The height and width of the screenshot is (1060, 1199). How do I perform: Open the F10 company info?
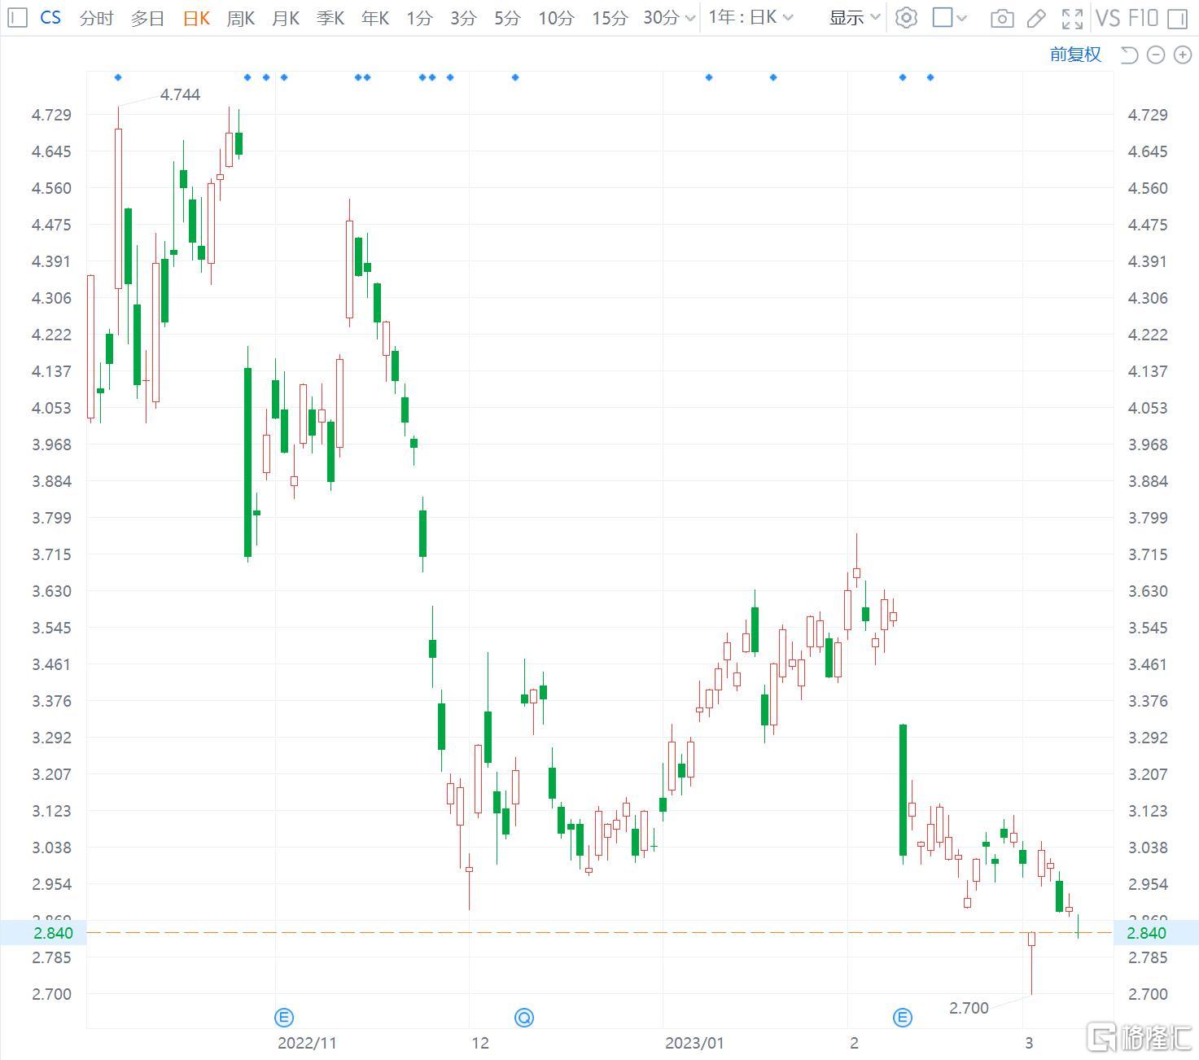click(x=1143, y=18)
